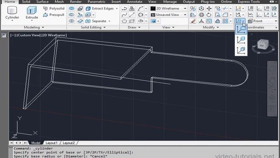Click the Slice solid icon

pos(80,14)
